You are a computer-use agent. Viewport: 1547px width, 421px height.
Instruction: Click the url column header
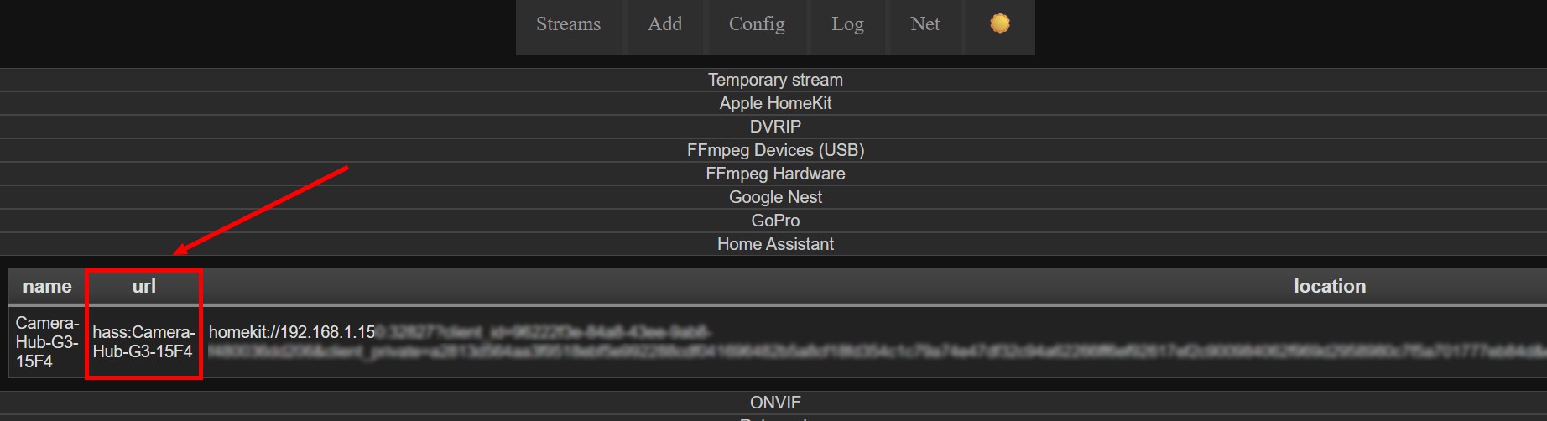pos(143,286)
